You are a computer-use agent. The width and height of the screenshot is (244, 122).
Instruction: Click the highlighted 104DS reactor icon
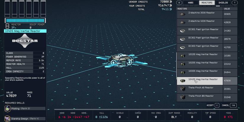(182, 81)
